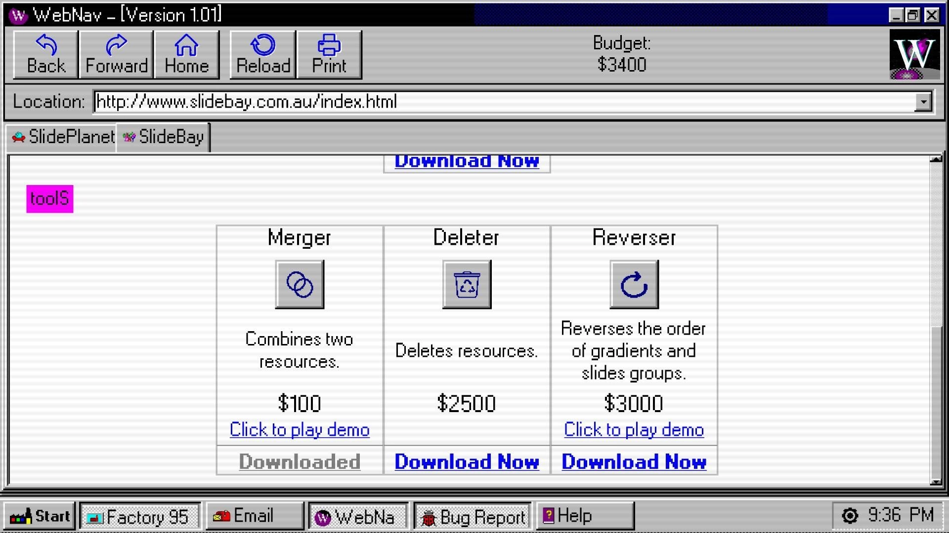Open Help from the taskbar

click(x=572, y=515)
